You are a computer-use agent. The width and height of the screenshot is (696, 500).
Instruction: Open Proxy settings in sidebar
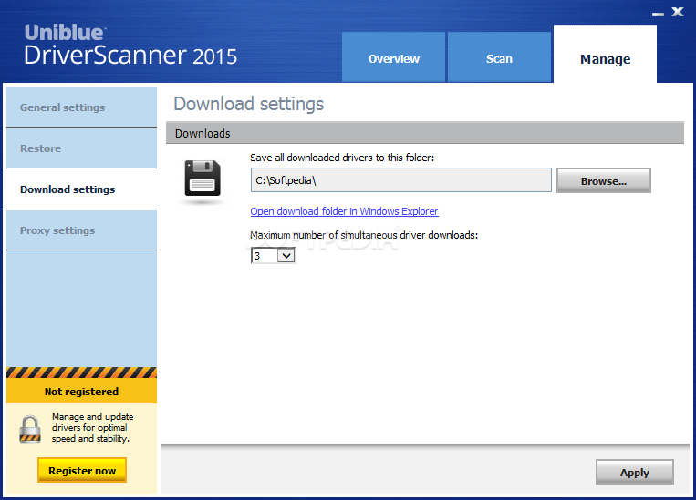(82, 230)
